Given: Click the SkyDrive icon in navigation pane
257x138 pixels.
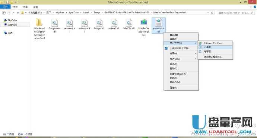Looking at the screenshot, I should pyautogui.click(x=5, y=20).
